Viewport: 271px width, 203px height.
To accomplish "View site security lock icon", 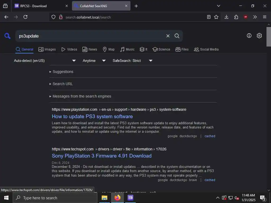I will (x=61, y=17).
